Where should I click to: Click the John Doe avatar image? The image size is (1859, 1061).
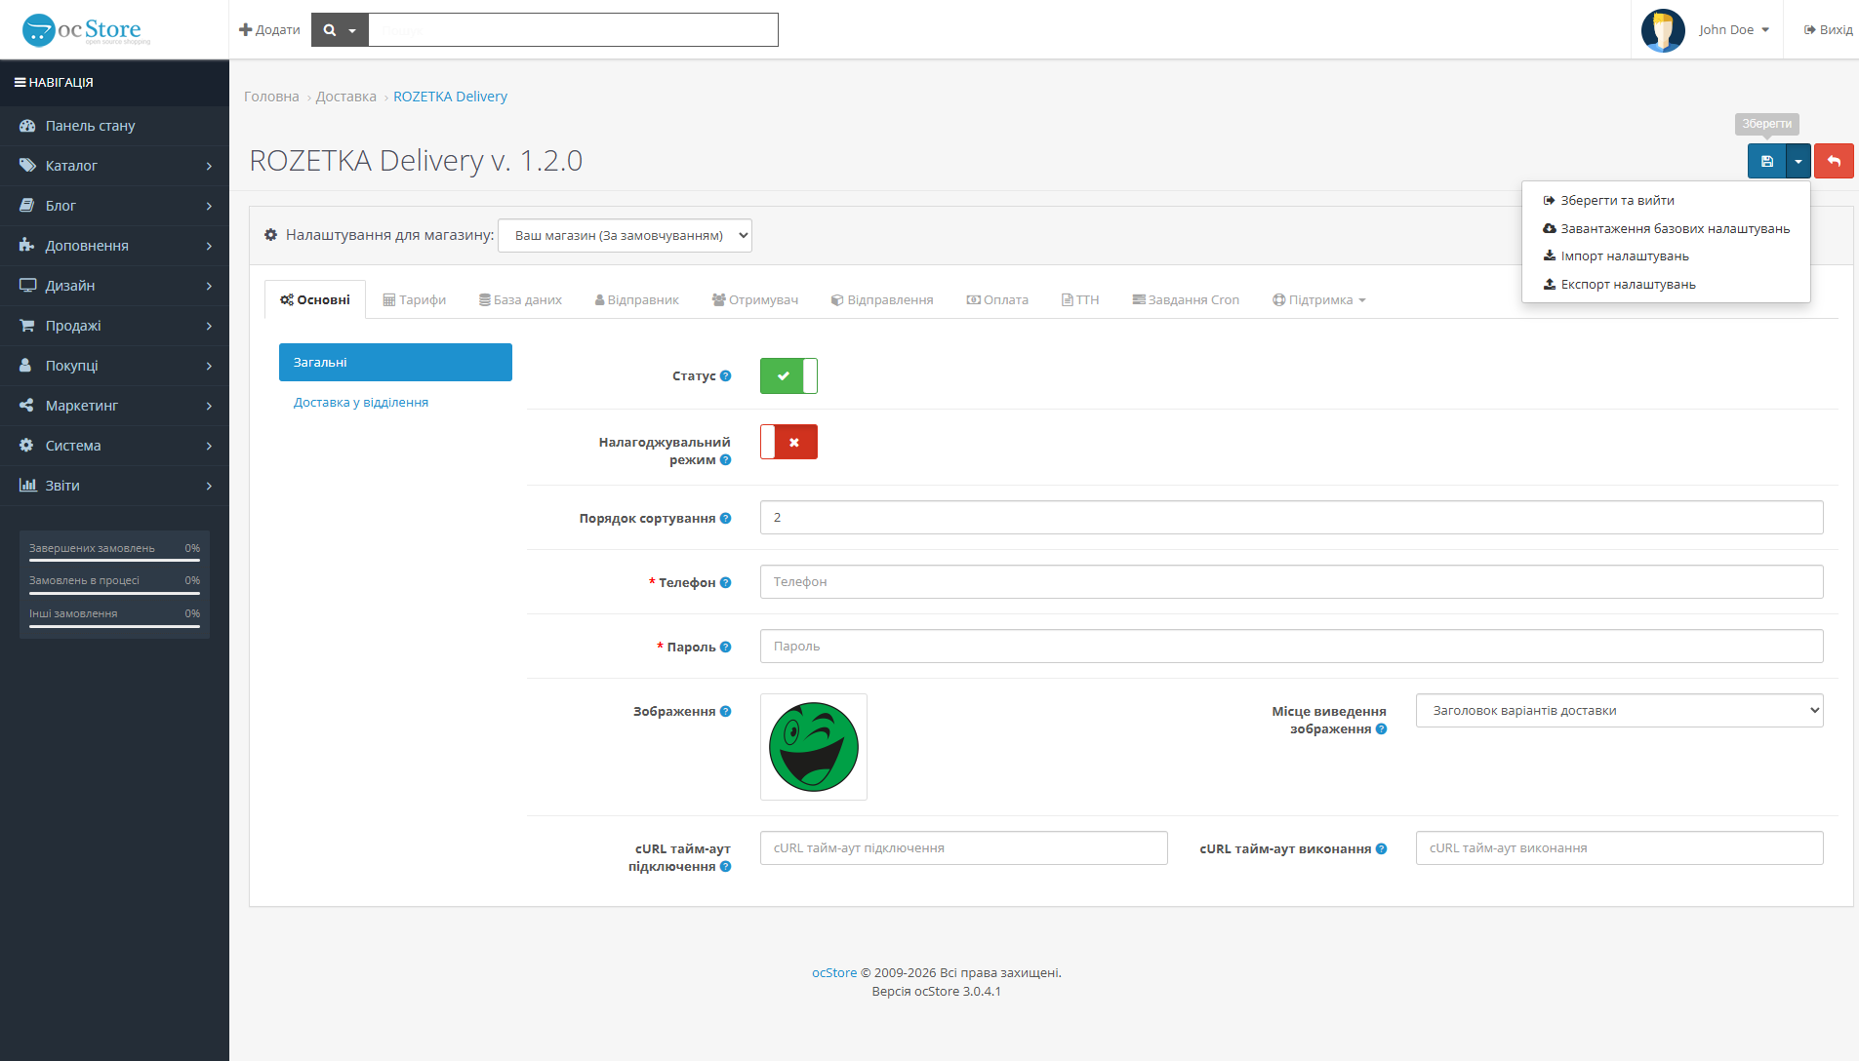point(1663,30)
